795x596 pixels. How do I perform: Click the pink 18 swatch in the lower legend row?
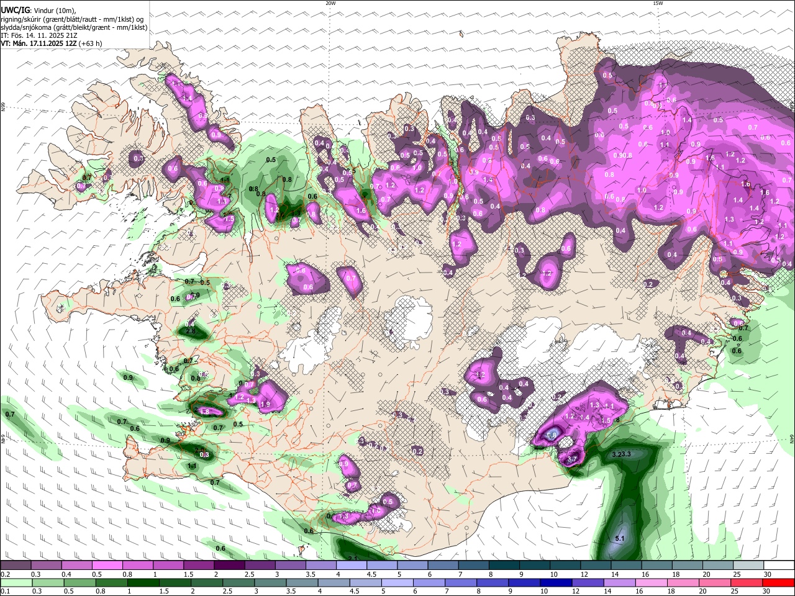pyautogui.click(x=683, y=583)
